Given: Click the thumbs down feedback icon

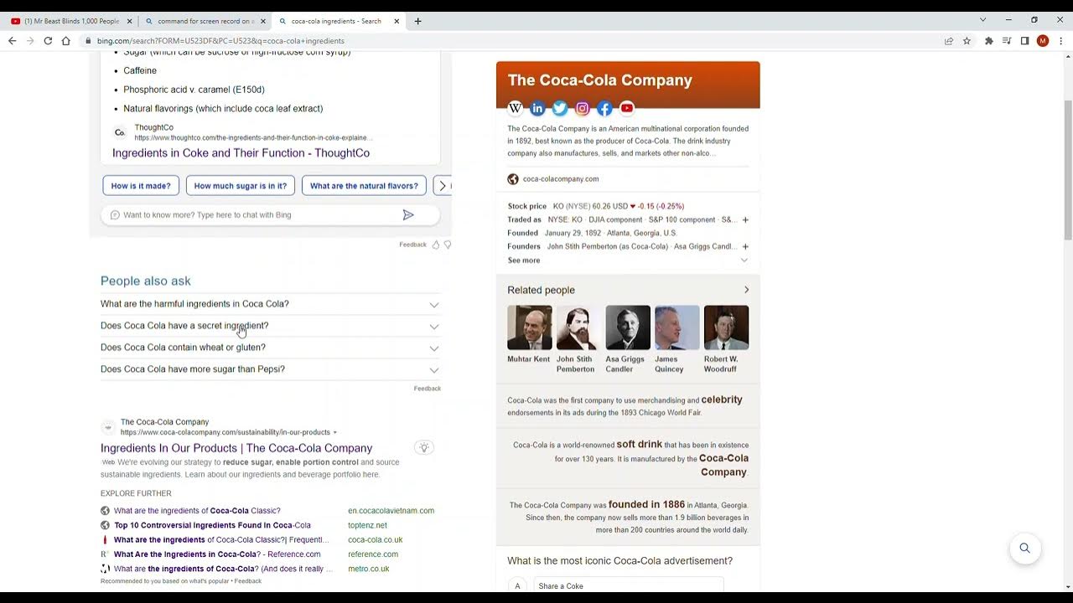Looking at the screenshot, I should tap(448, 245).
